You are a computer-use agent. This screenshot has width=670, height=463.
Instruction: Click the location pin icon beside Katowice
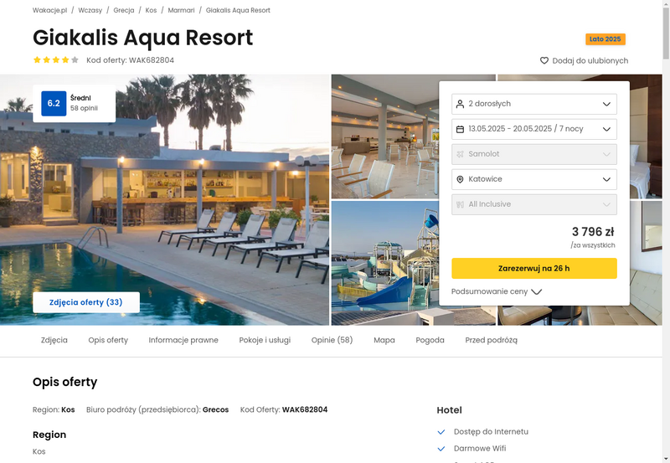tap(460, 179)
